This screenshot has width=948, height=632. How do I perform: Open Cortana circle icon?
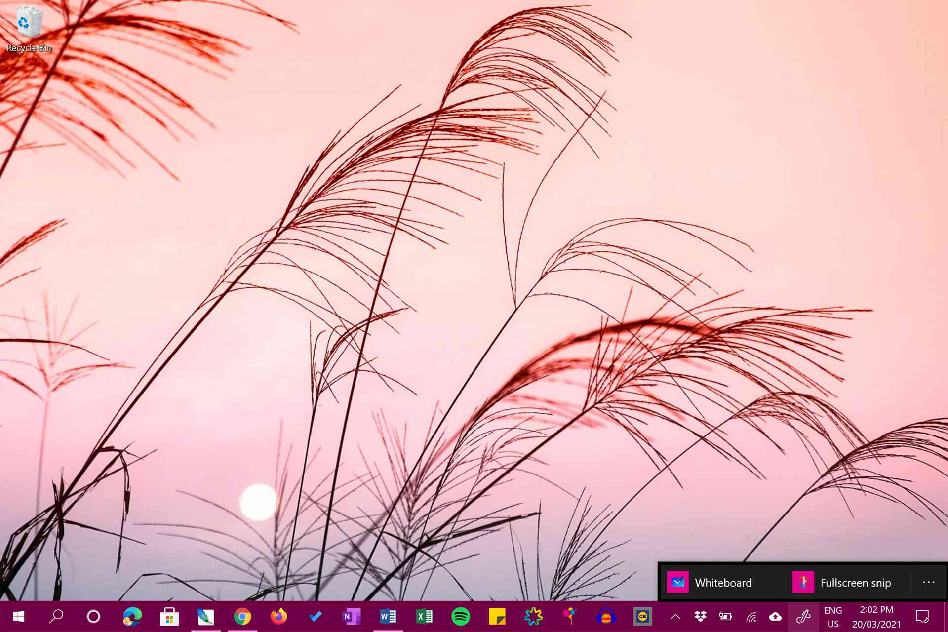pyautogui.click(x=93, y=616)
